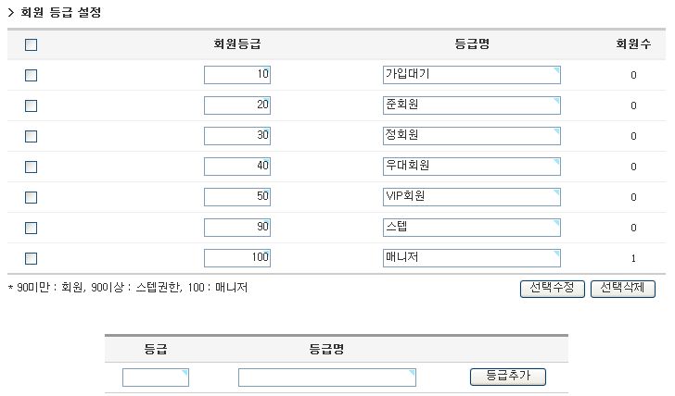Tick the checkbox next to the 스텝 row

(x=31, y=228)
